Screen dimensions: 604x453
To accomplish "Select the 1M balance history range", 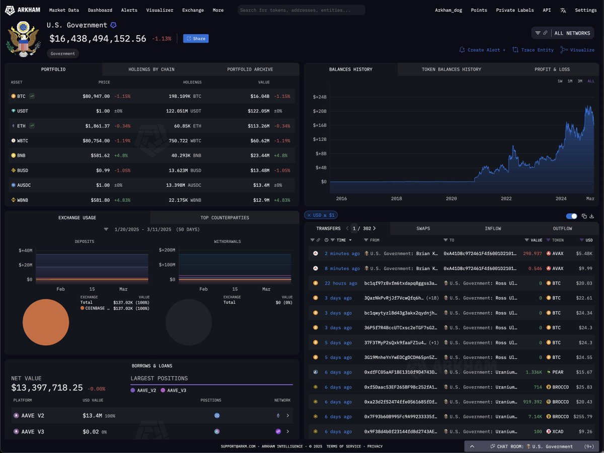I will pyautogui.click(x=570, y=81).
